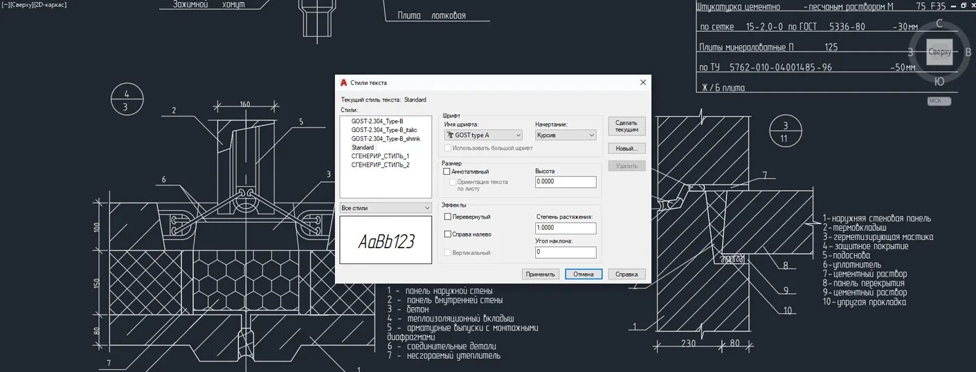Image resolution: width=976 pixels, height=372 pixels.
Task: Open the [2D-каркас] visual style menu
Action: pyautogui.click(x=51, y=5)
